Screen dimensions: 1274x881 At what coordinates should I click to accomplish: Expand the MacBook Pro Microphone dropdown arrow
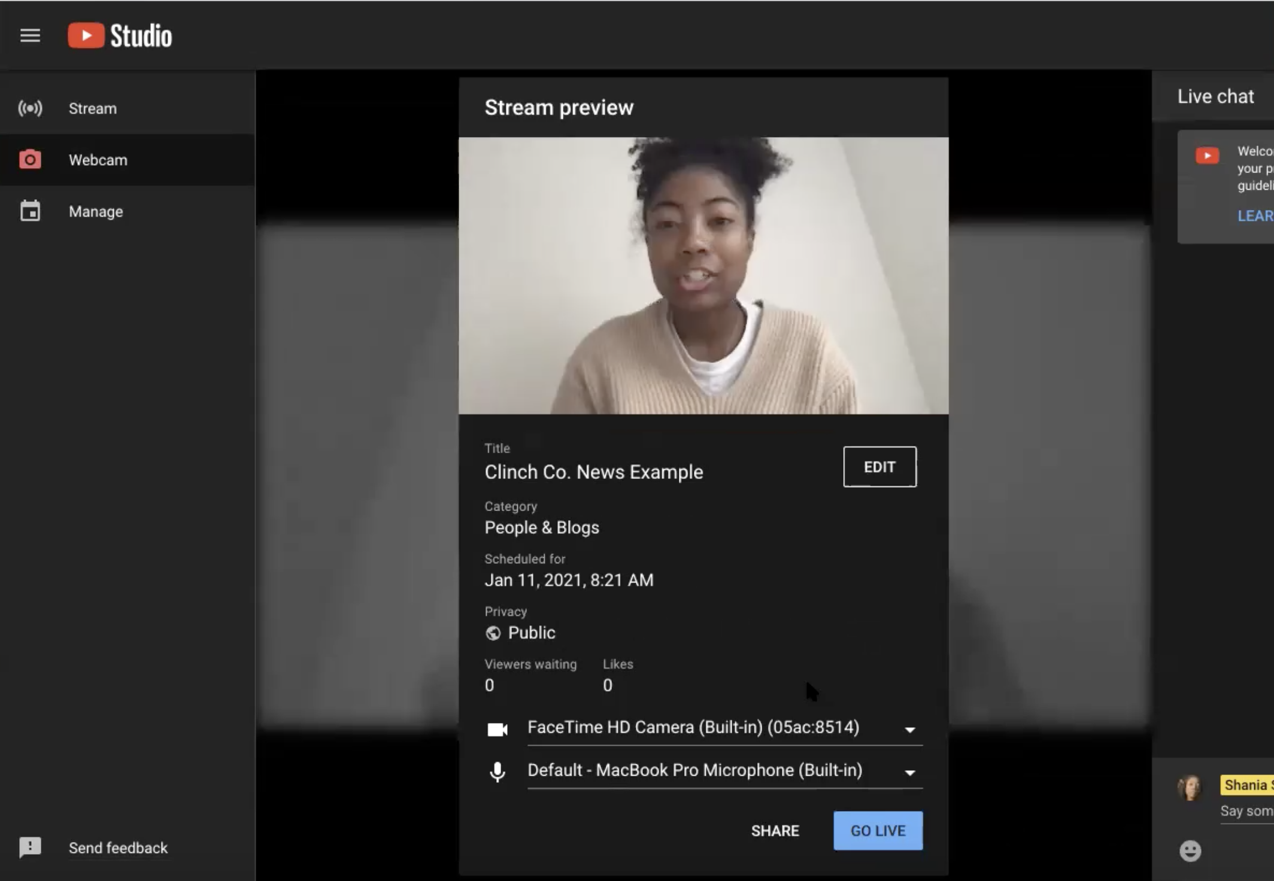tap(910, 773)
